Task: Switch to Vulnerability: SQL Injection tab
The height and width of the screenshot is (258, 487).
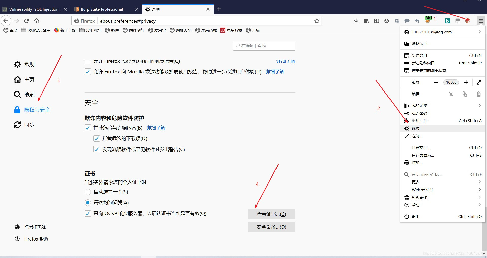Action: [34, 9]
